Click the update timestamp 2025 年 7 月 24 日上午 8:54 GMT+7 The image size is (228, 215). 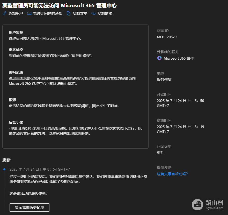point(40,169)
